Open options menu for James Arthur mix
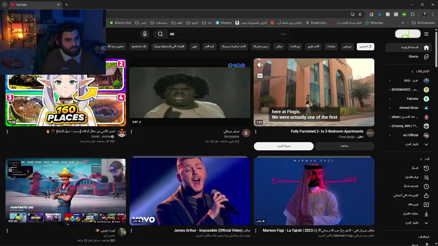Screen dimensions: 438x246 [131, 231]
